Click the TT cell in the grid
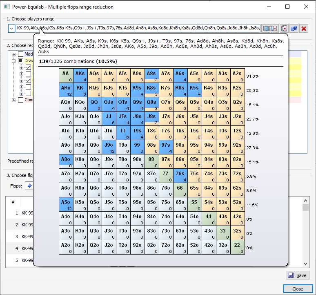The height and width of the screenshot is (295, 316). 123,133
